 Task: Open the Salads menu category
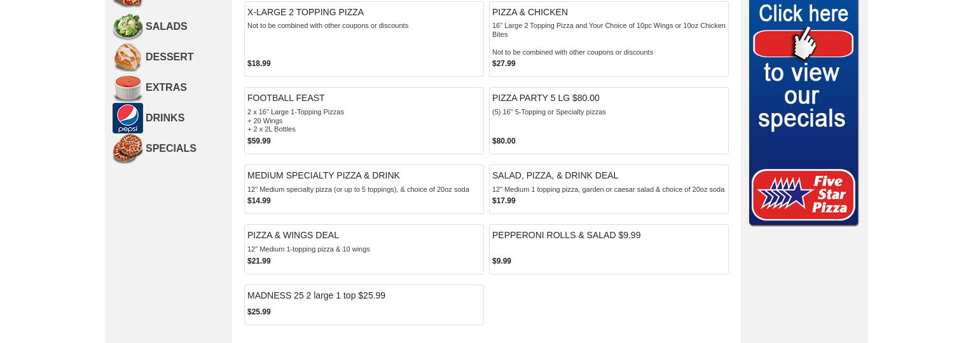click(x=166, y=27)
